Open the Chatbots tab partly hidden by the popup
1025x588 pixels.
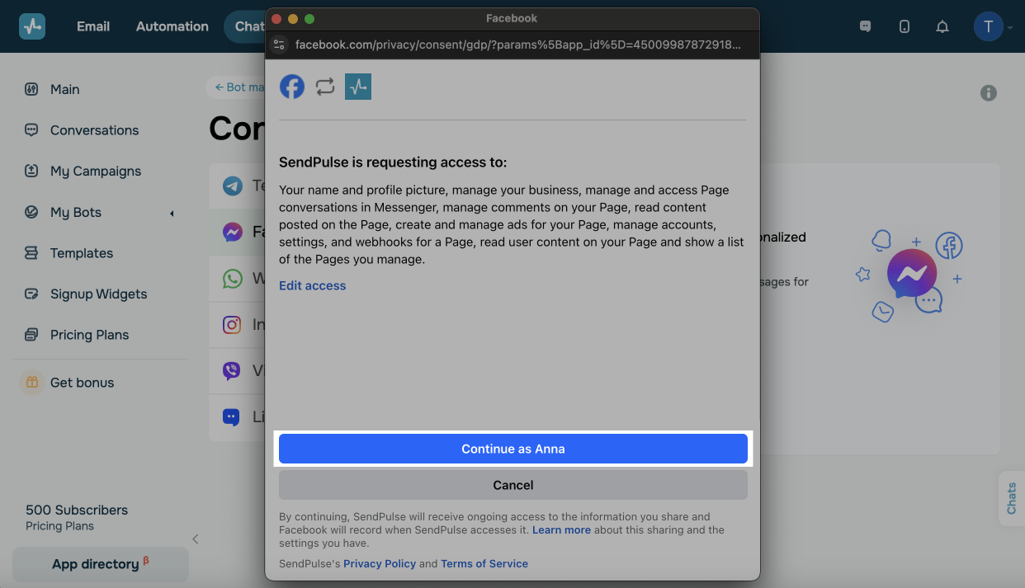[x=246, y=26]
